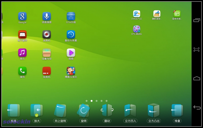Image resolution: width=203 pixels, height=128 pixels.
Task: Launch 收音机 radio app
Action: (x=47, y=71)
